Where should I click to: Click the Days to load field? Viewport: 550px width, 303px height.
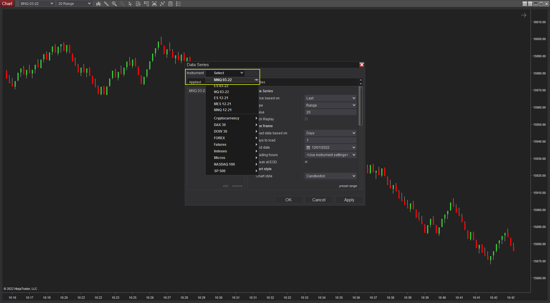pos(331,140)
